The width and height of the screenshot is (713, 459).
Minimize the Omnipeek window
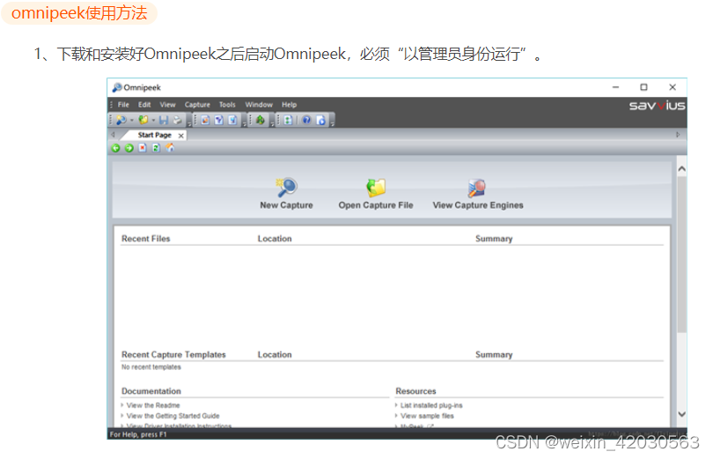[615, 87]
